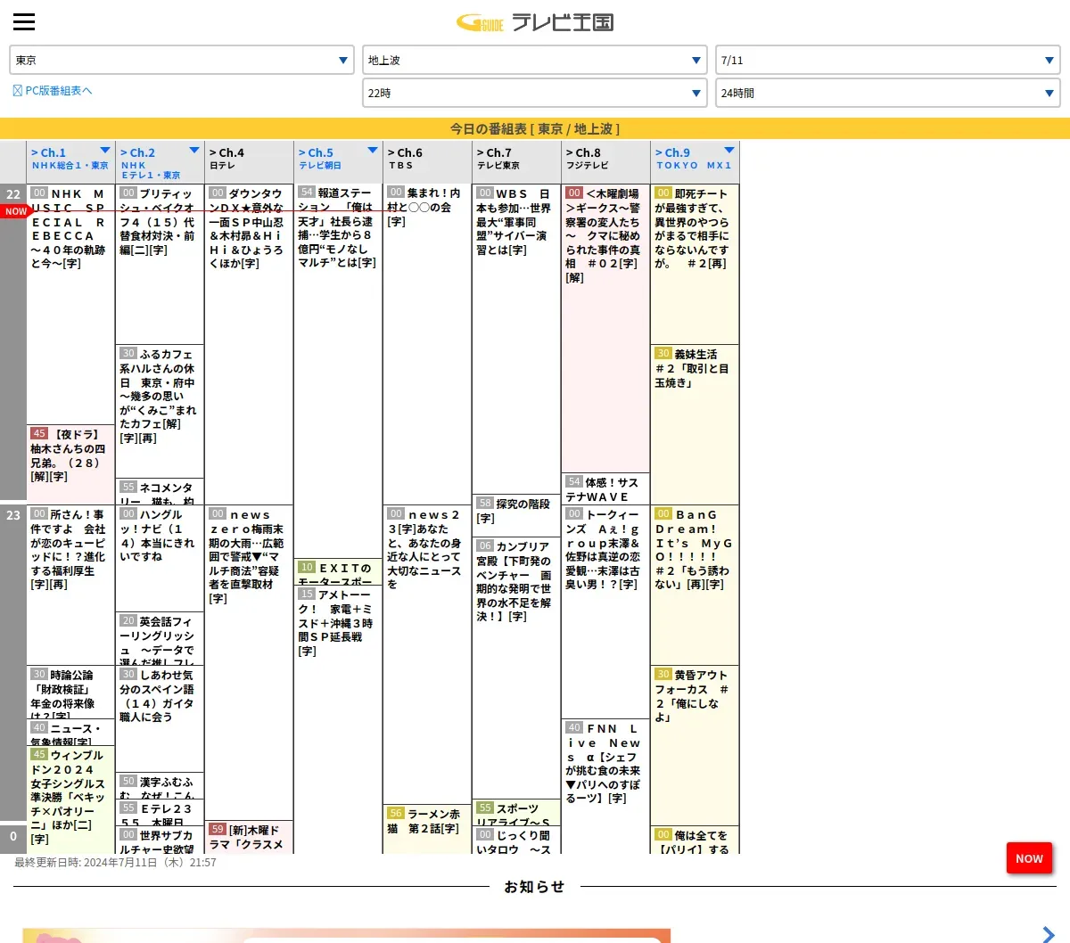Expand the Ch.2 NHK Eテレ channel arrow
Screen dimensions: 1070x943
tap(194, 151)
